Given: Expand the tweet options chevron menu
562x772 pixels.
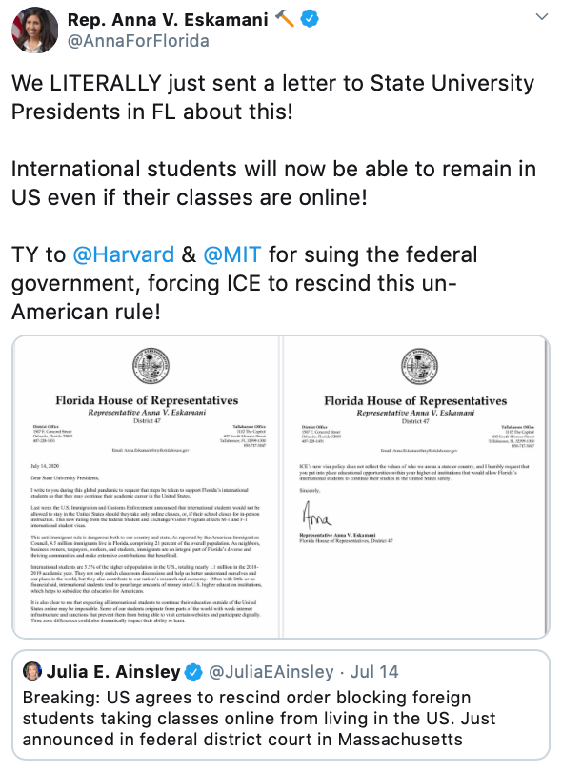Looking at the screenshot, I should [541, 17].
